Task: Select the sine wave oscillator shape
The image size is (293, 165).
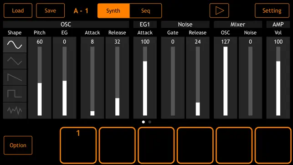Action: [15, 45]
